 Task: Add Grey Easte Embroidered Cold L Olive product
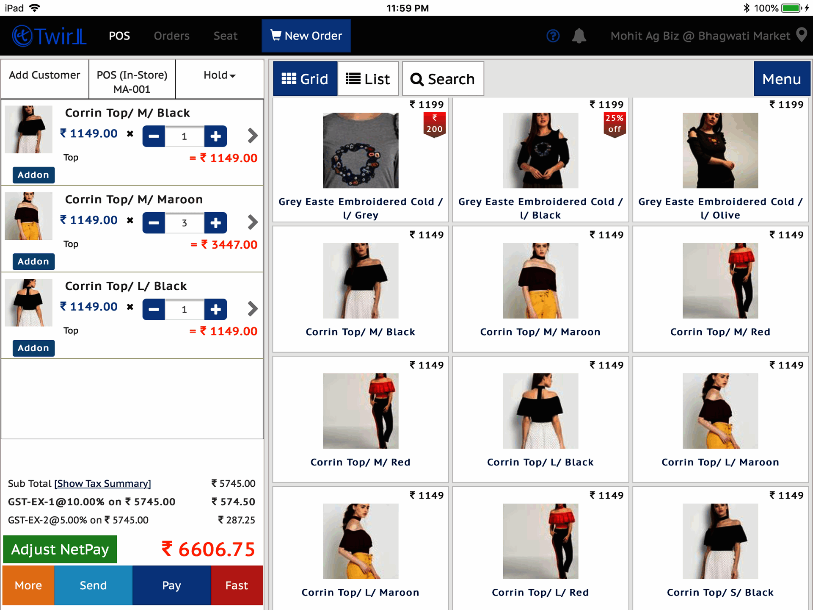720,159
